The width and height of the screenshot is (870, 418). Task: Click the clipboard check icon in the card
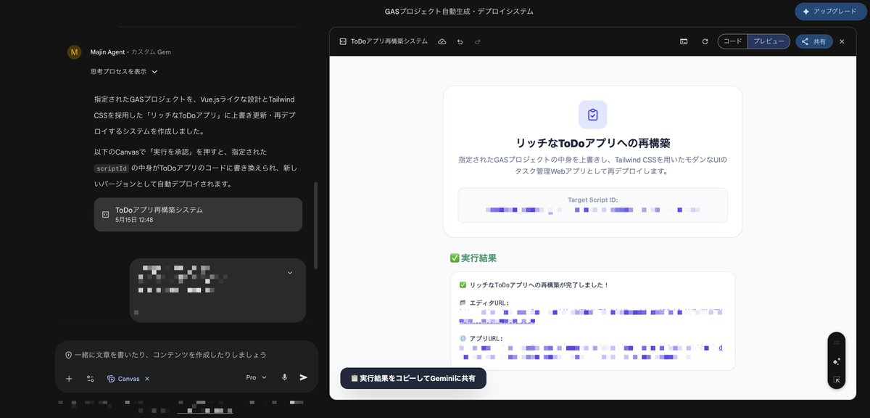[593, 115]
